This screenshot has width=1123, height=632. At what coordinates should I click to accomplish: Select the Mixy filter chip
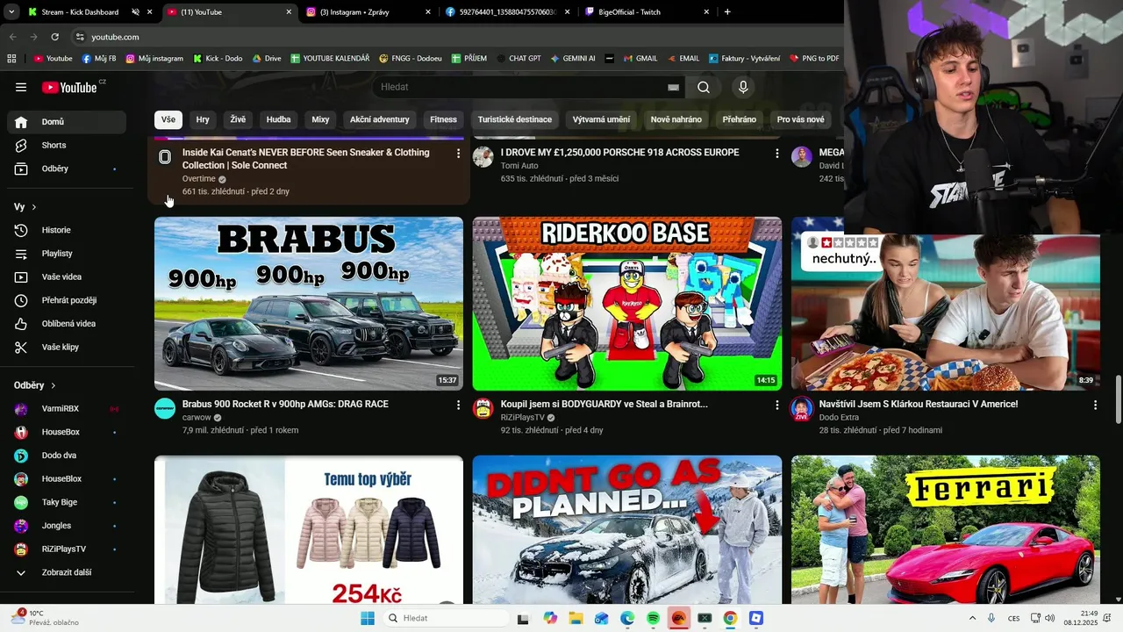point(320,119)
